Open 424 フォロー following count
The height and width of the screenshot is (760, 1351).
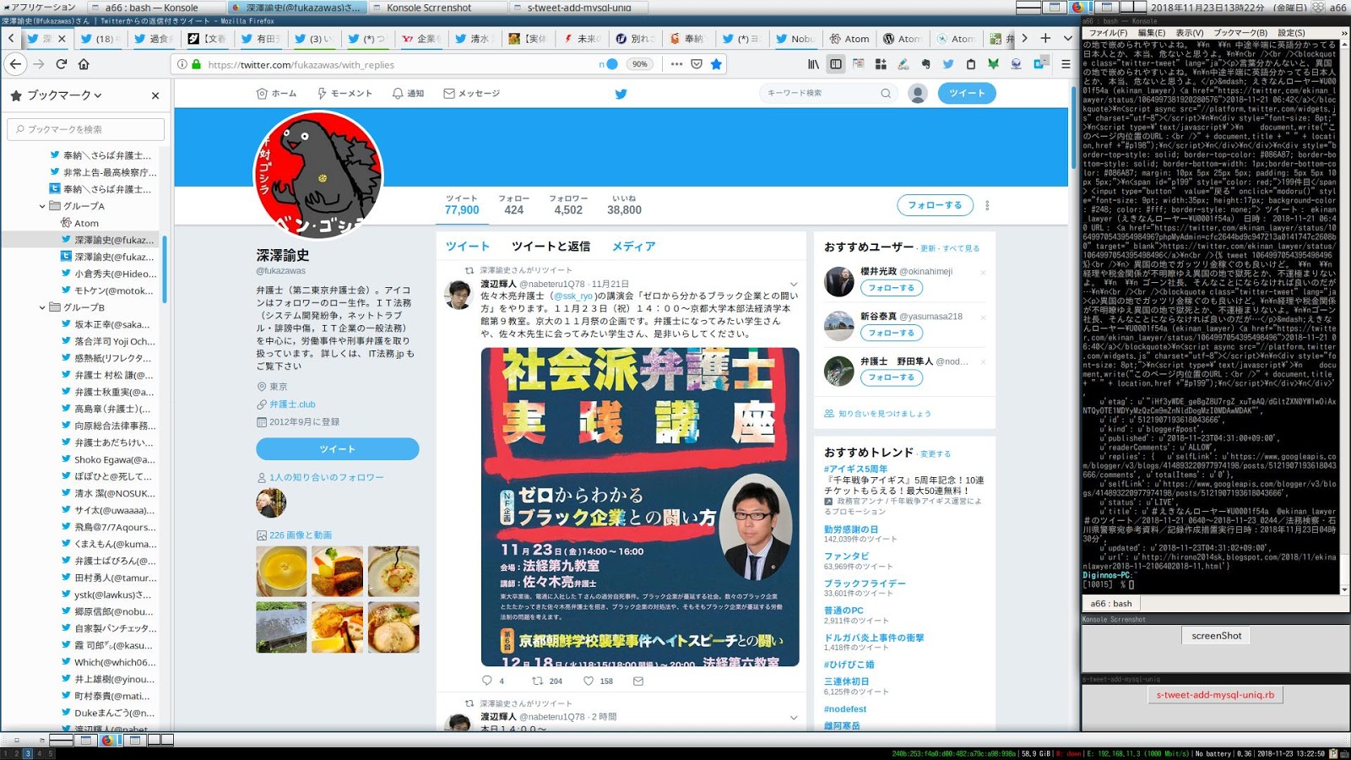[x=513, y=205]
